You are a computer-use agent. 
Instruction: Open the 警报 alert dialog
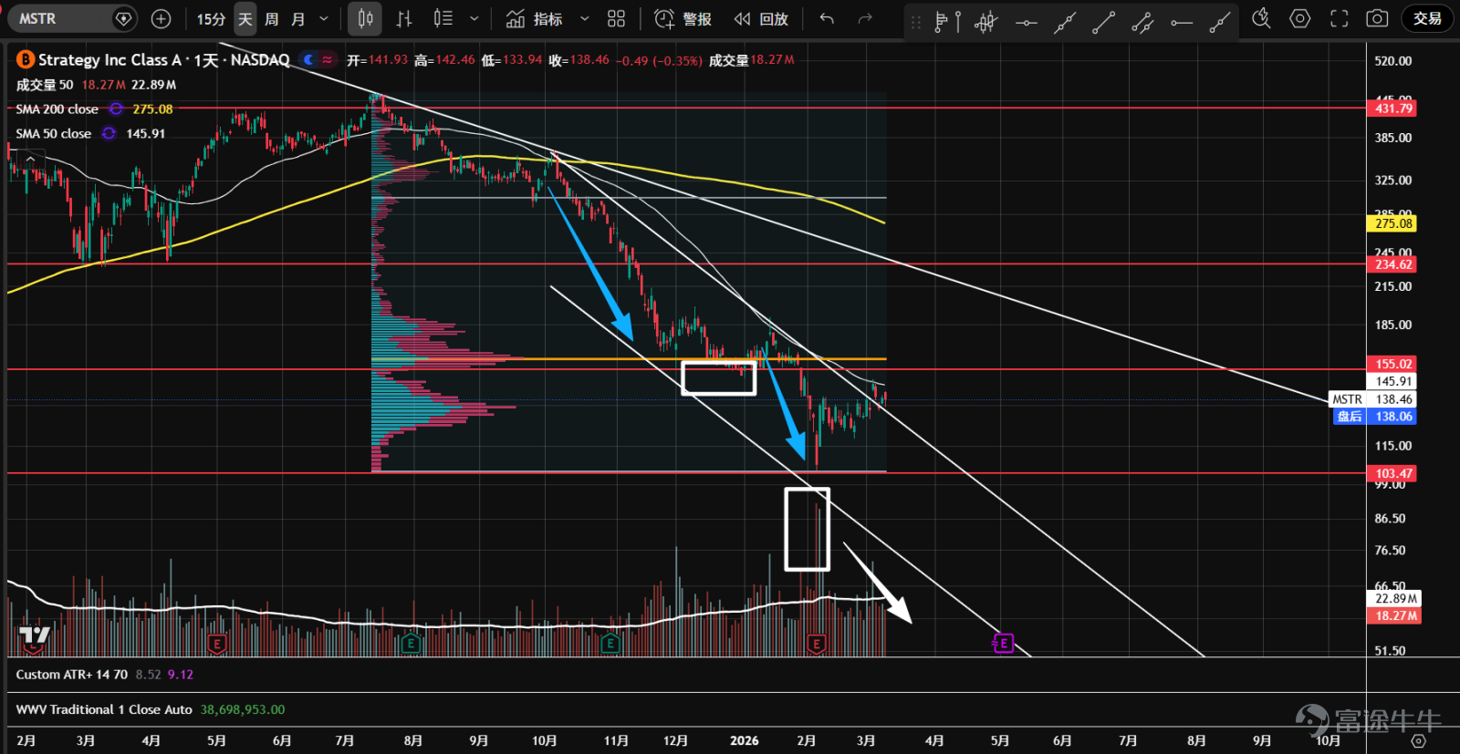(683, 18)
